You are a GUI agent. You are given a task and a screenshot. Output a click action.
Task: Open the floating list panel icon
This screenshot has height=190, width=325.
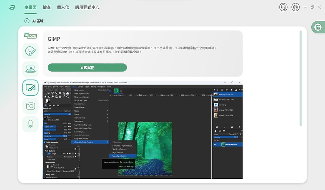pyautogui.click(x=318, y=27)
